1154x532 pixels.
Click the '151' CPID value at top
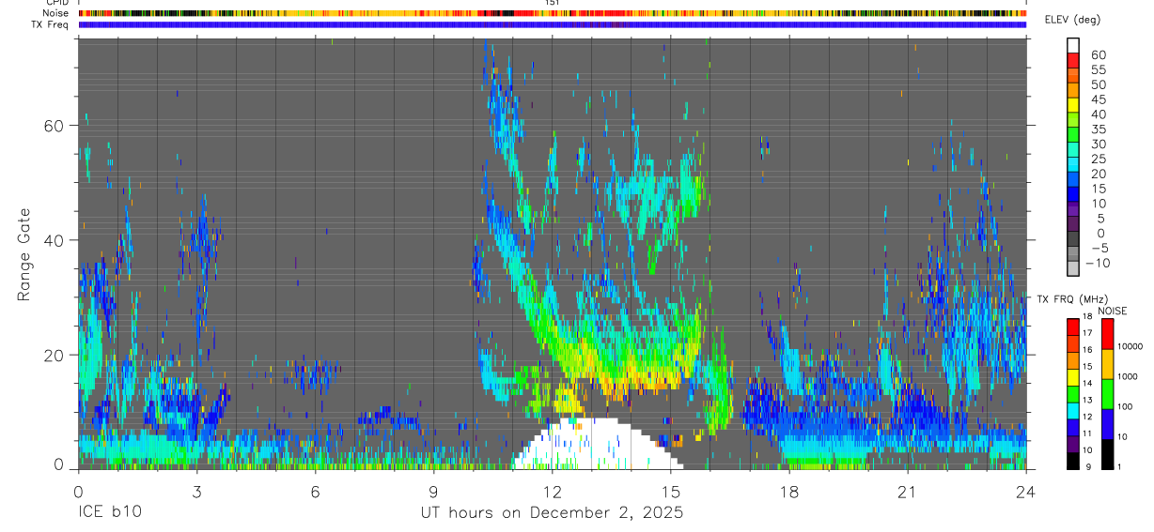(553, 3)
